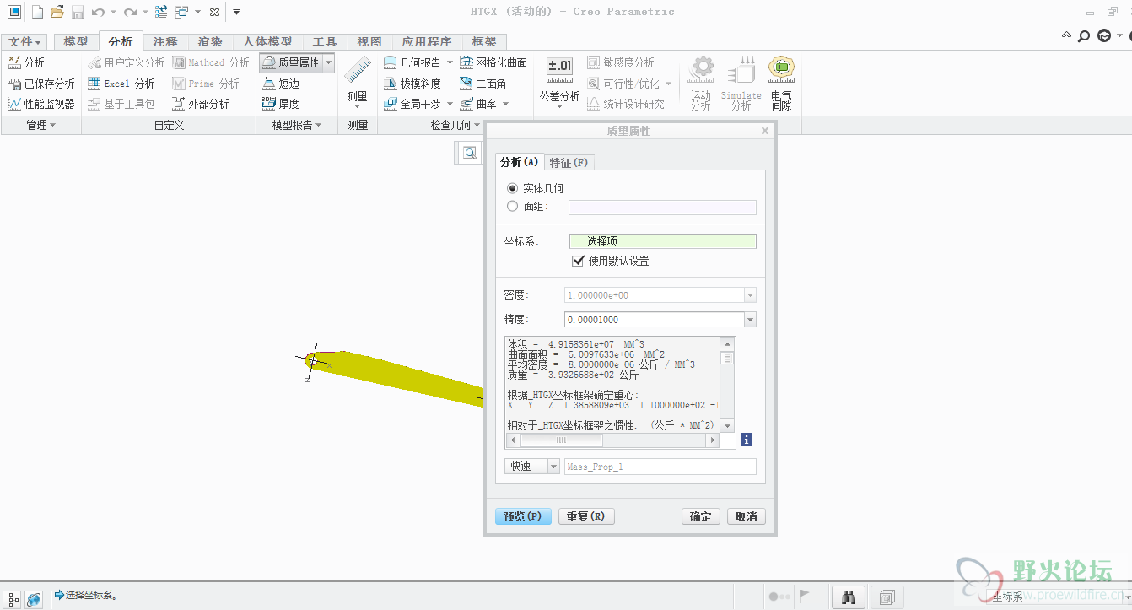
Task: Click the 重复(R) repeat button
Action: pos(586,516)
